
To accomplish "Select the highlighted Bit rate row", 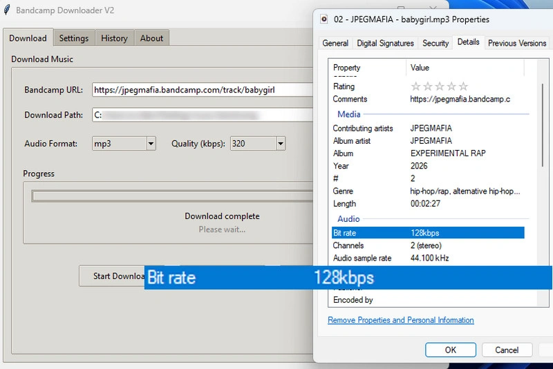I will point(428,233).
